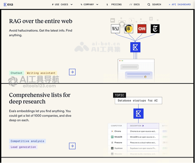Click the yellow B source logo
Screen dimensions: 195x163
click(x=129, y=29)
